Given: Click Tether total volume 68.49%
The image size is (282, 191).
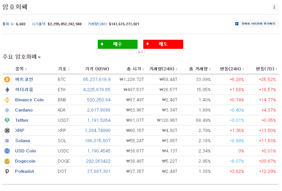Looking at the screenshot, I should point(203,120).
